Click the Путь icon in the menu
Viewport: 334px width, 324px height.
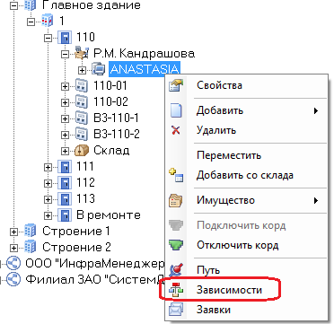pyautogui.click(x=176, y=270)
